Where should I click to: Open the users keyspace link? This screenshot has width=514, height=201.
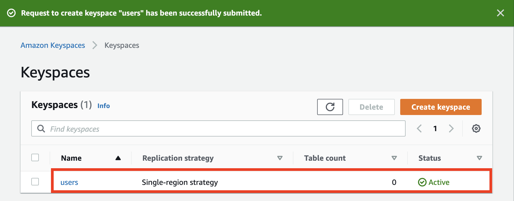(69, 182)
